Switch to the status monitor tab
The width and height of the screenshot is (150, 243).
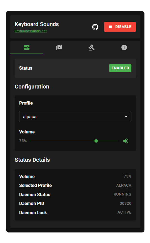pyautogui.click(x=26, y=47)
